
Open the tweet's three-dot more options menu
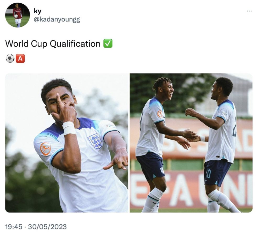[x=249, y=11]
